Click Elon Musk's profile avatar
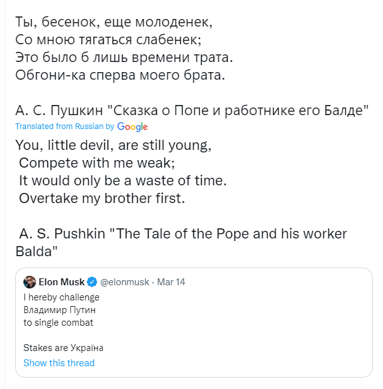 click(x=29, y=282)
